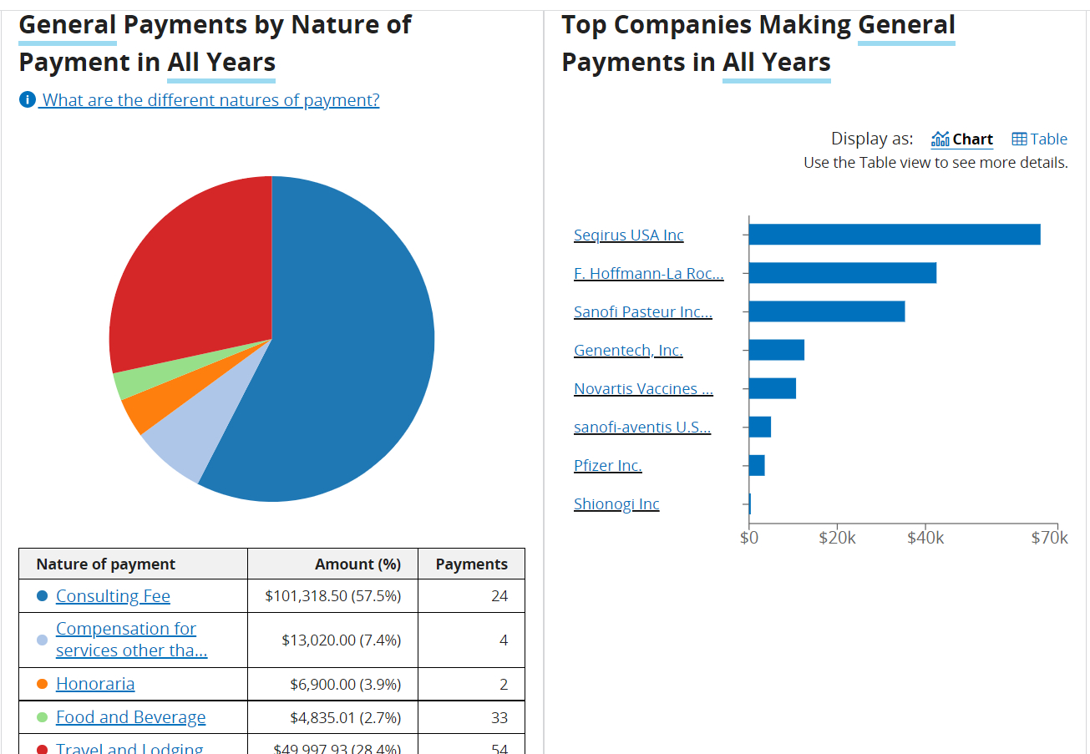The image size is (1090, 754).
Task: Click the sanofi-aventis bar in chart
Action: tap(760, 427)
